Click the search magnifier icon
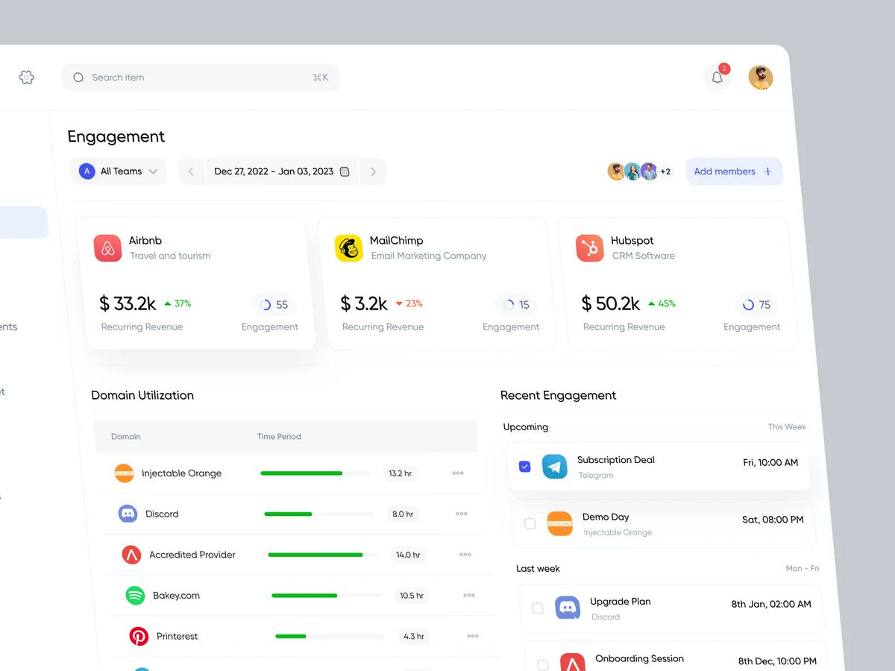 click(x=78, y=78)
